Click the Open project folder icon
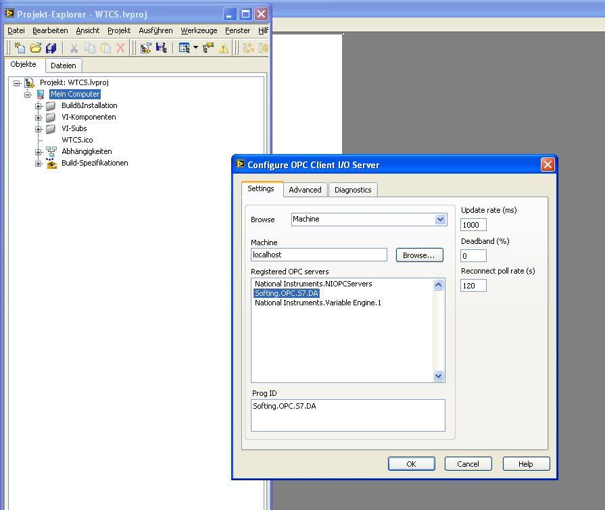The width and height of the screenshot is (605, 510). click(36, 48)
